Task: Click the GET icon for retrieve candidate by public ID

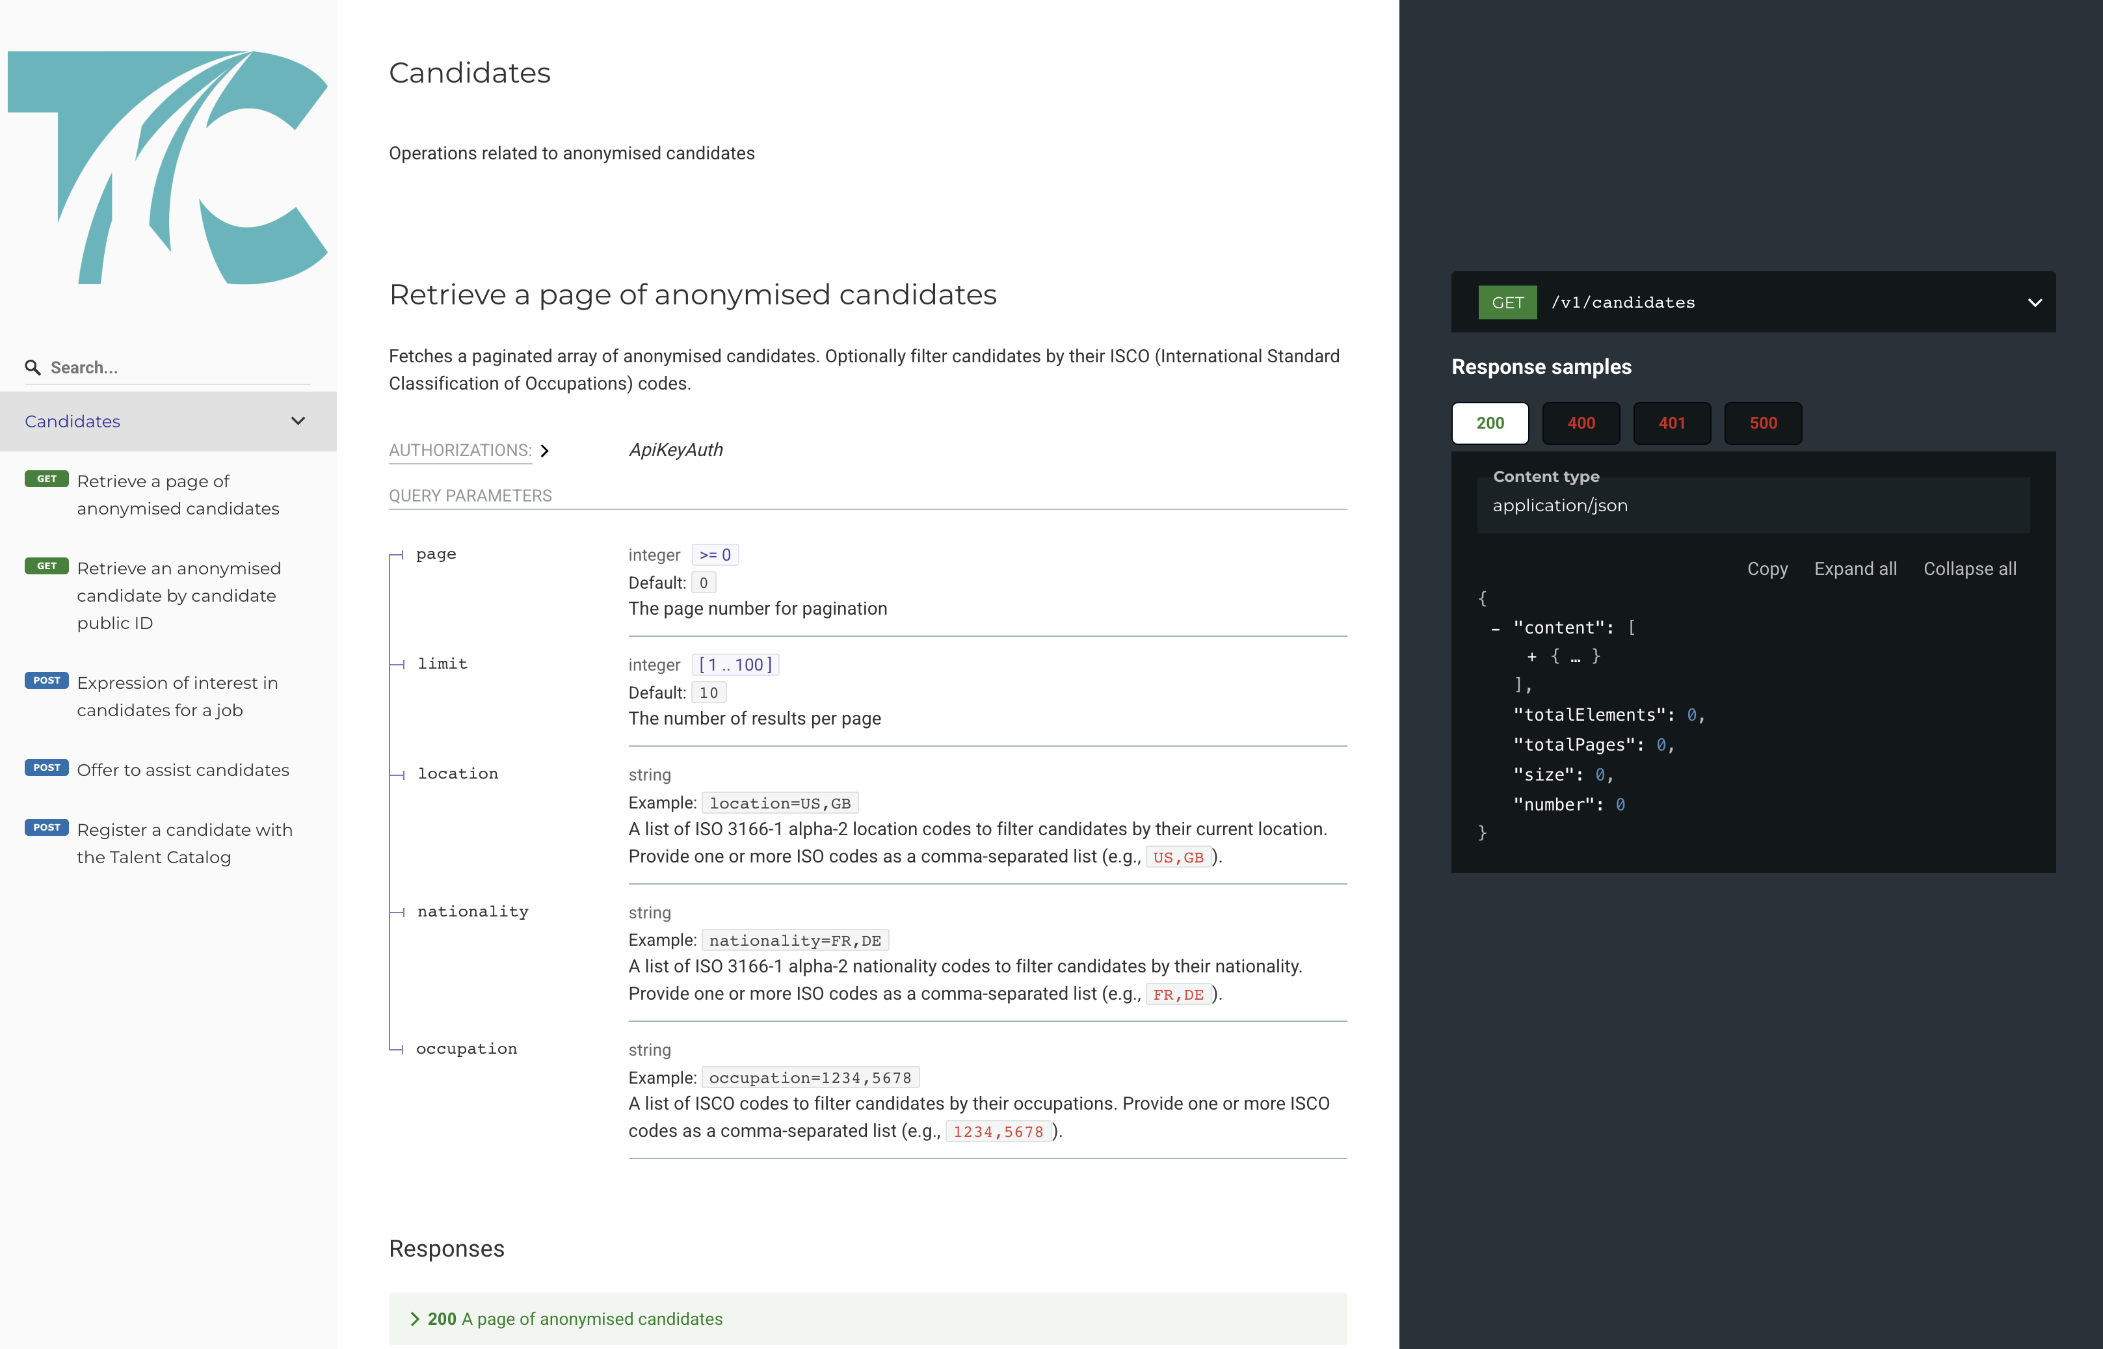Action: (x=46, y=565)
